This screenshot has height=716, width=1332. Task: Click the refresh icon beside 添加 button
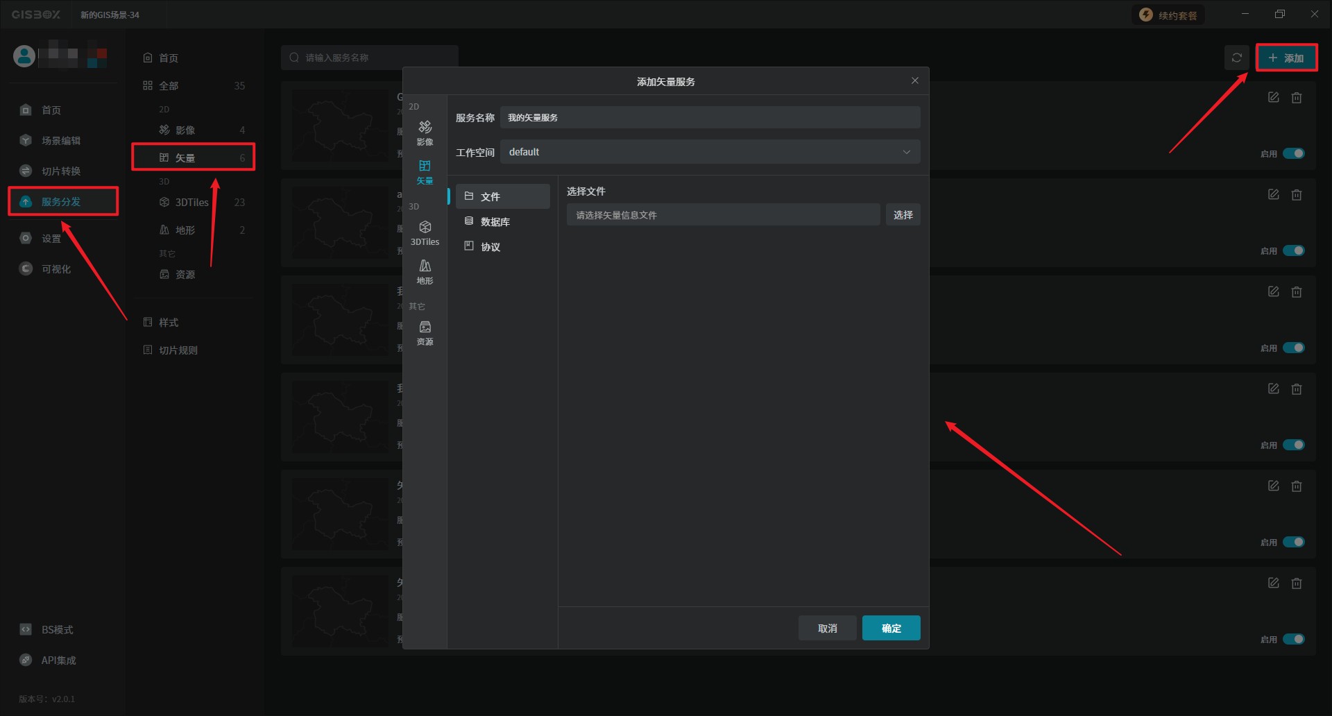1236,58
